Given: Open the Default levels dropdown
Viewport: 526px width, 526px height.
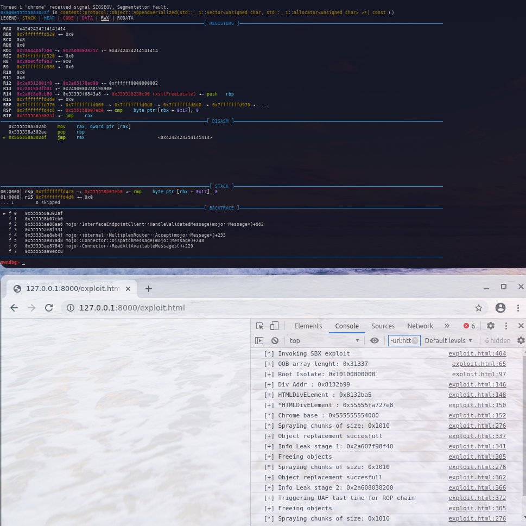Looking at the screenshot, I should point(448,340).
